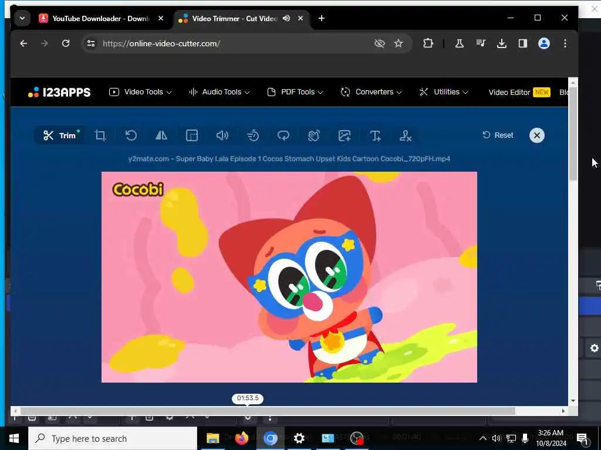Click the vertical page scrollbar thumb
Image resolution: width=601 pixels, height=450 pixels.
[x=573, y=134]
